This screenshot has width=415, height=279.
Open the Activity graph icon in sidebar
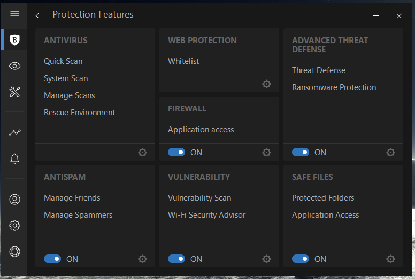click(x=15, y=132)
